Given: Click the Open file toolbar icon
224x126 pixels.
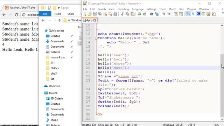Looking at the screenshot, I should click(90, 14).
